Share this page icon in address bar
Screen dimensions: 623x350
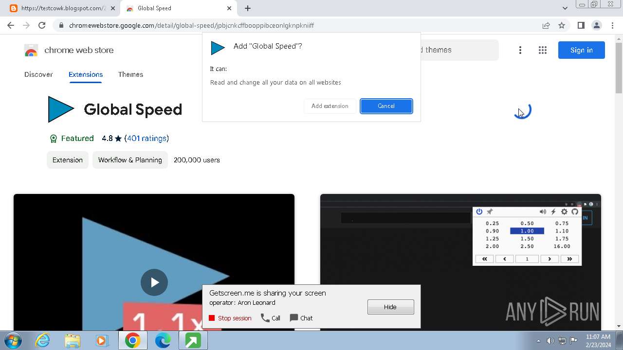(x=546, y=25)
